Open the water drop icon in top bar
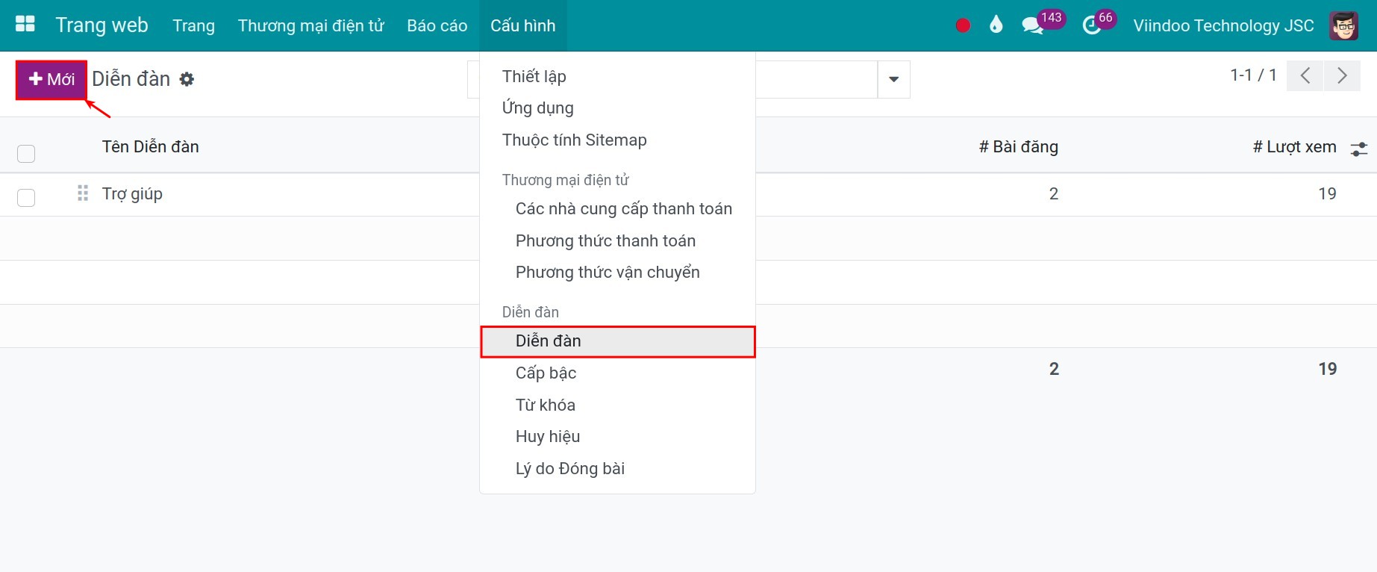This screenshot has width=1377, height=572. point(996,25)
